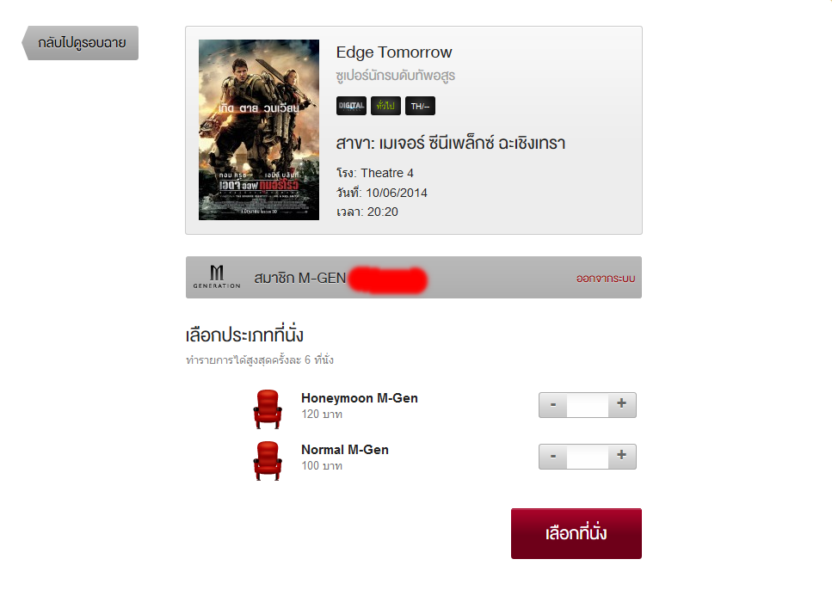This screenshot has height=590, width=832.
Task: Click the Normal M-Gen seat type label
Action: click(345, 450)
